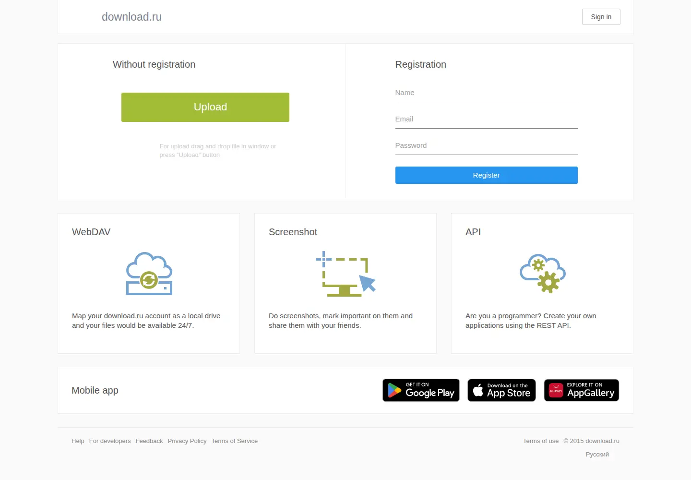Focus the Password input field

pos(487,146)
